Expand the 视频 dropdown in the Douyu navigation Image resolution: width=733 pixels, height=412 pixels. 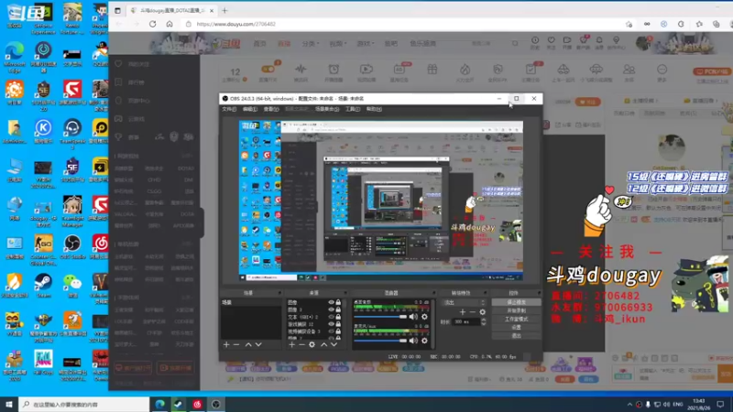click(x=337, y=43)
